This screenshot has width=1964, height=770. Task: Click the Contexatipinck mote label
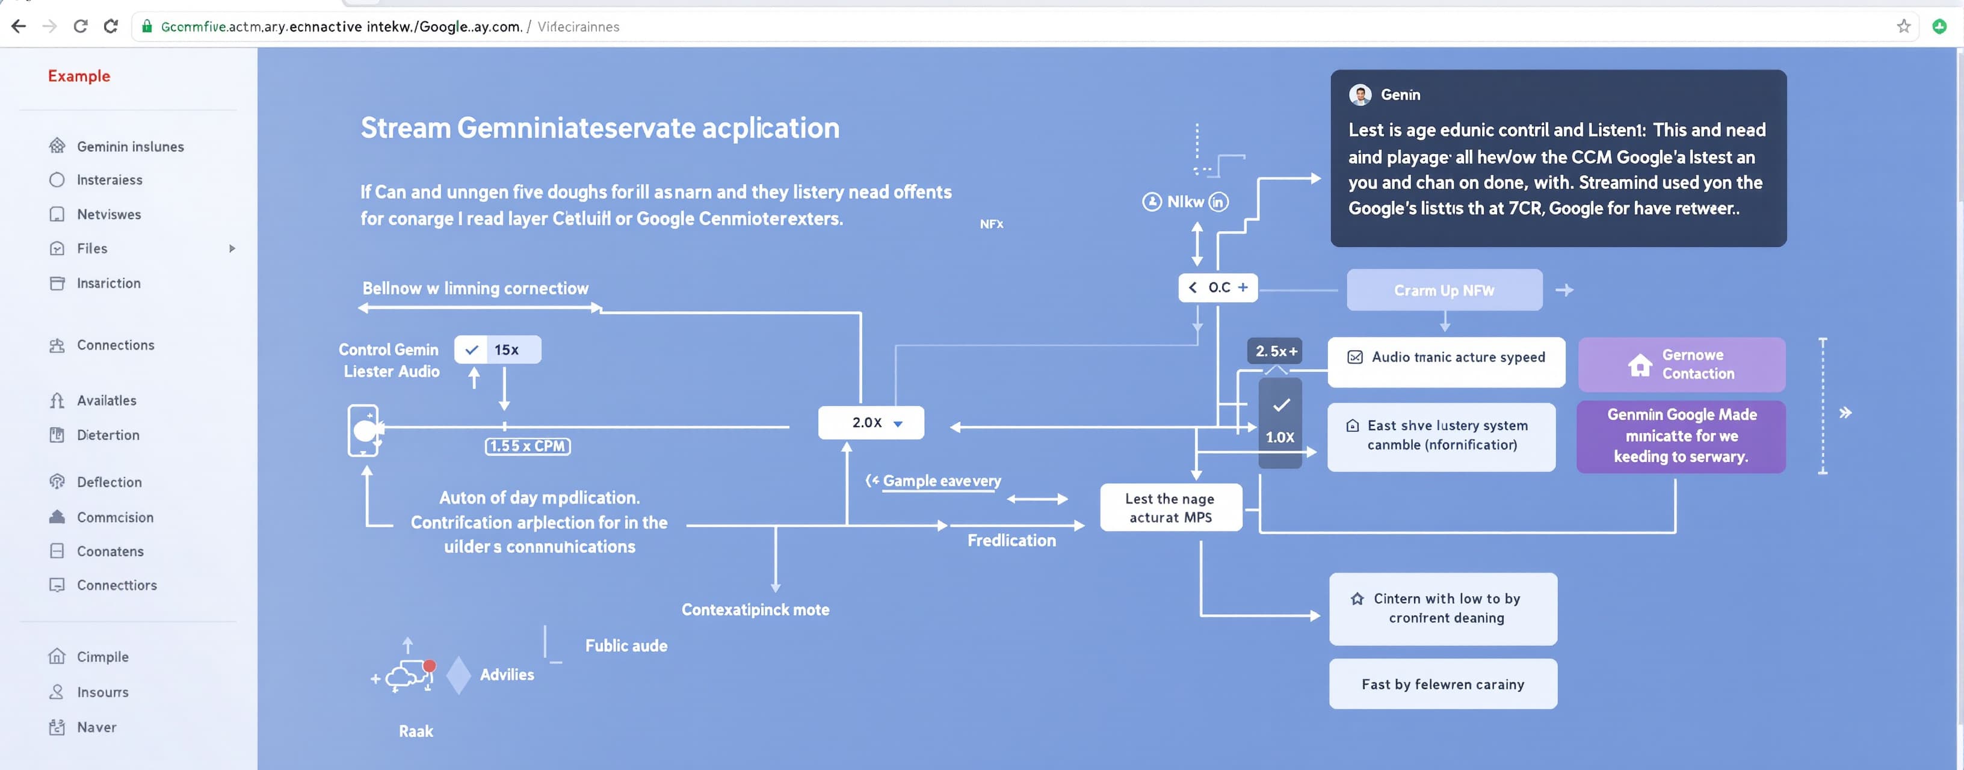click(756, 610)
